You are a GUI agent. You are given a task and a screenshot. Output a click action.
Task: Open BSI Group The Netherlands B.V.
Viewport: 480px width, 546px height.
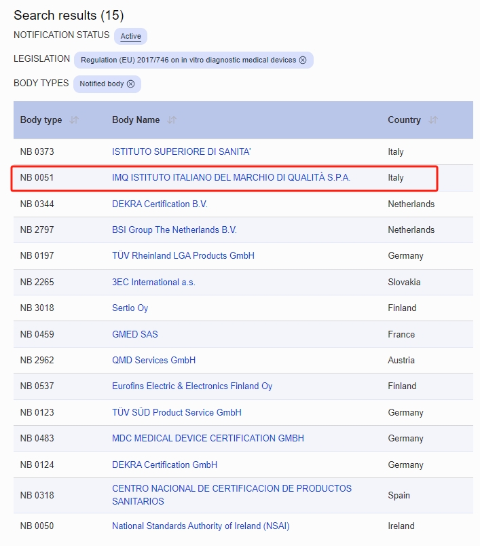(174, 230)
